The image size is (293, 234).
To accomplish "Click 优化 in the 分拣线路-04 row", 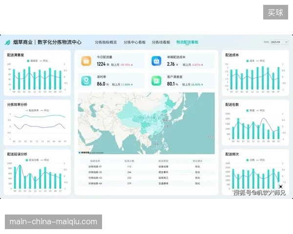I will pyautogui.click(x=197, y=183).
